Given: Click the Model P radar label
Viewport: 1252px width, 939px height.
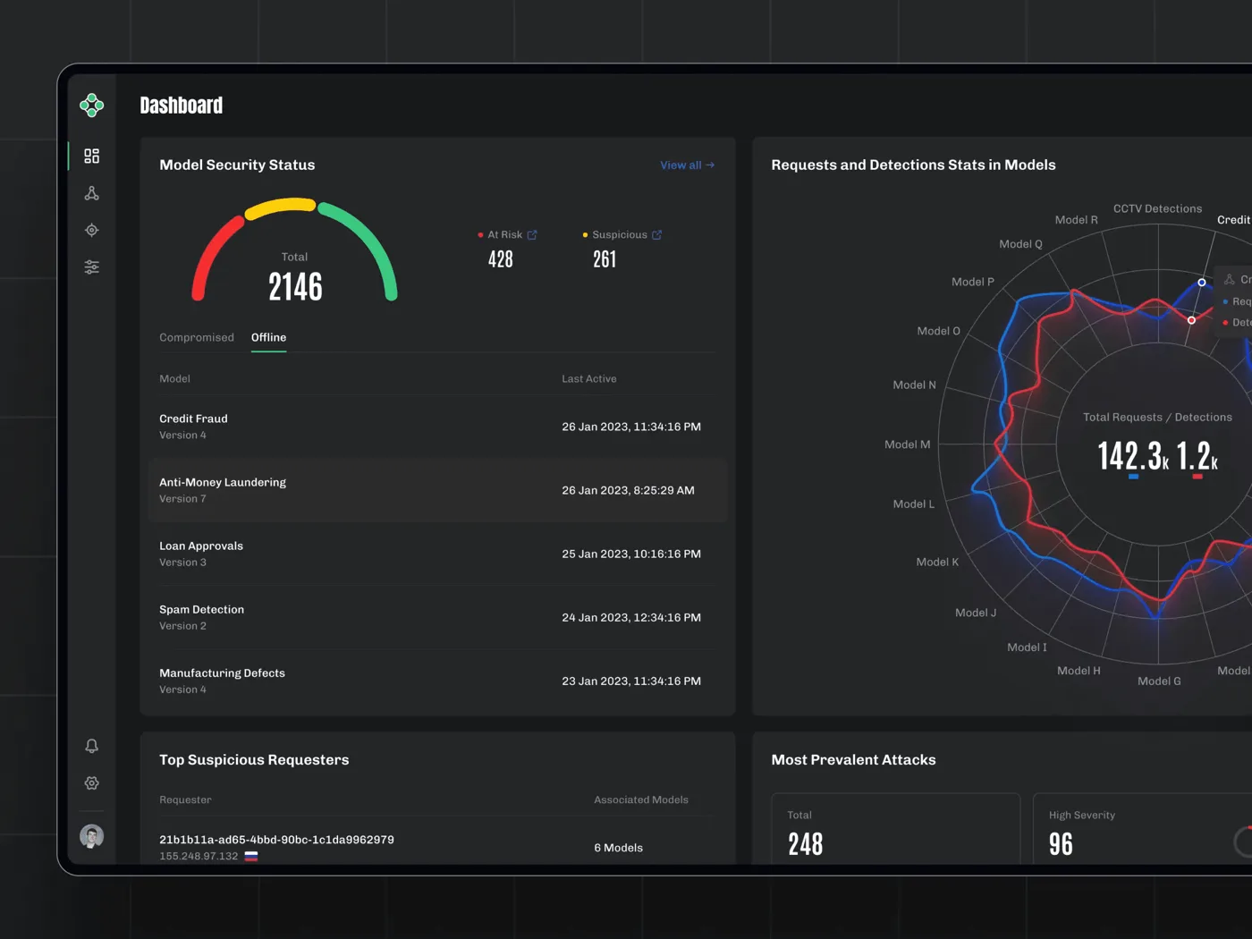Looking at the screenshot, I should (x=972, y=282).
